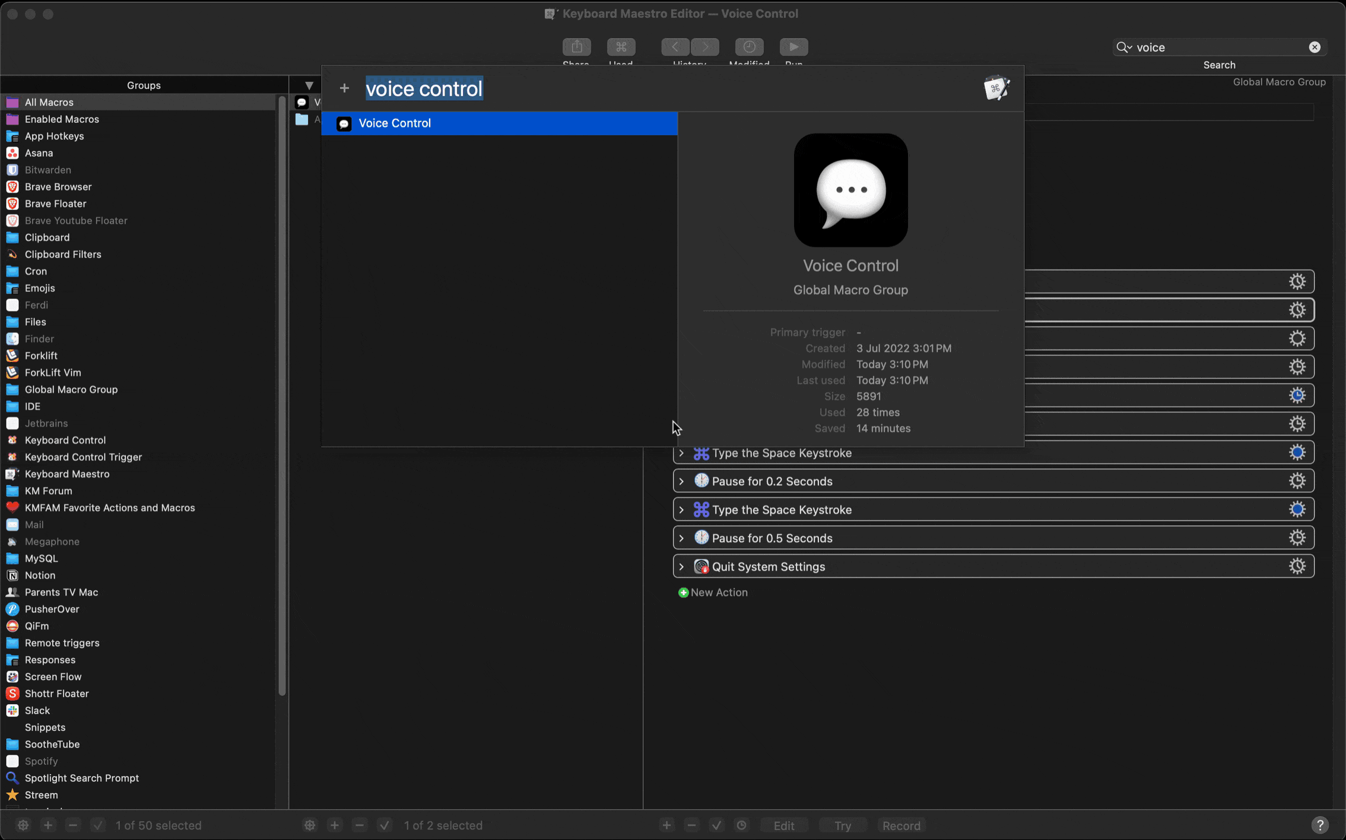Screen dimensions: 1346x840
Task: Add a new macro with plus button
Action: (x=335, y=825)
